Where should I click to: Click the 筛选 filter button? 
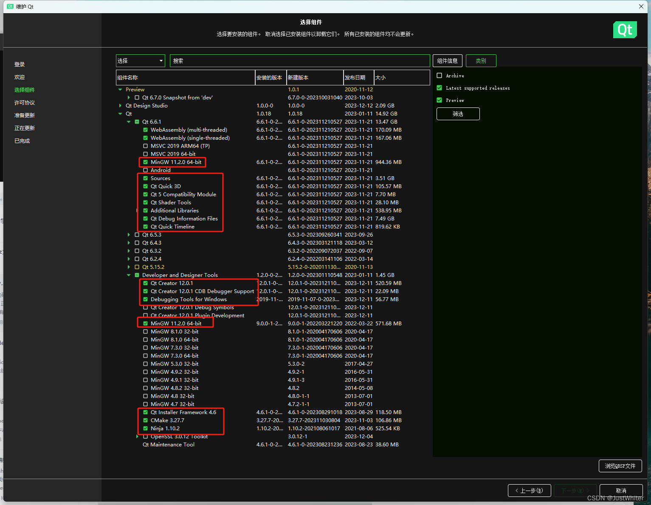(458, 113)
